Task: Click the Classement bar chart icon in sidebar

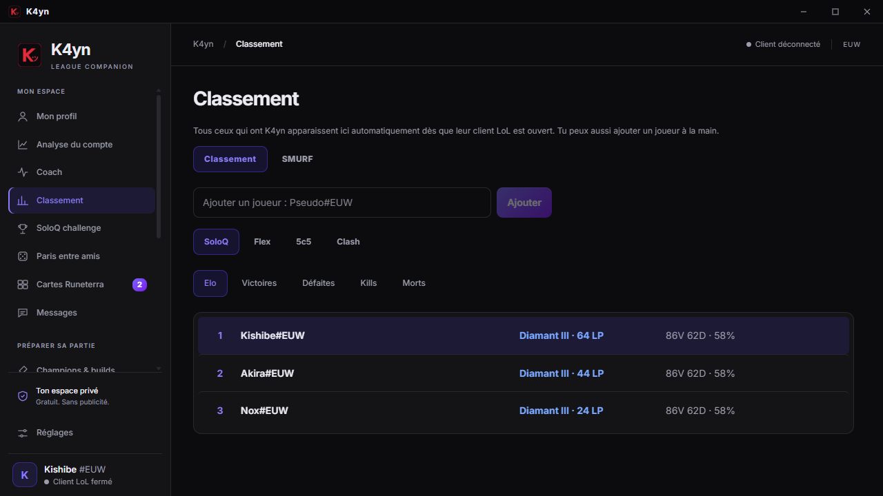Action: [x=23, y=200]
